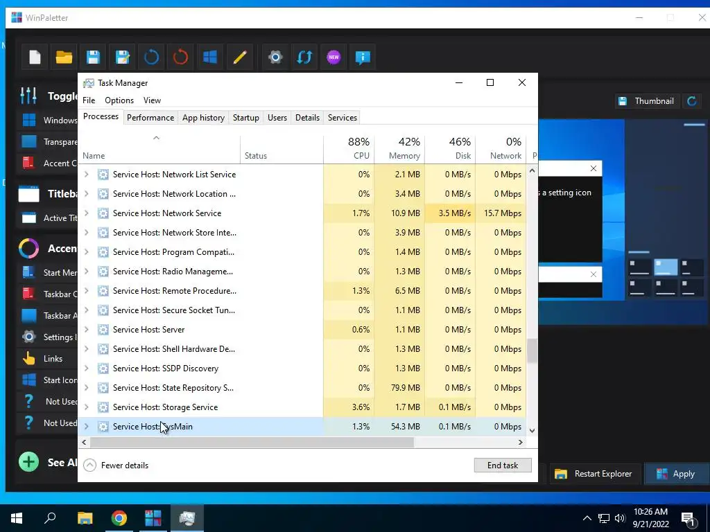Open the Task Manager Options menu
The height and width of the screenshot is (532, 710).
click(119, 100)
